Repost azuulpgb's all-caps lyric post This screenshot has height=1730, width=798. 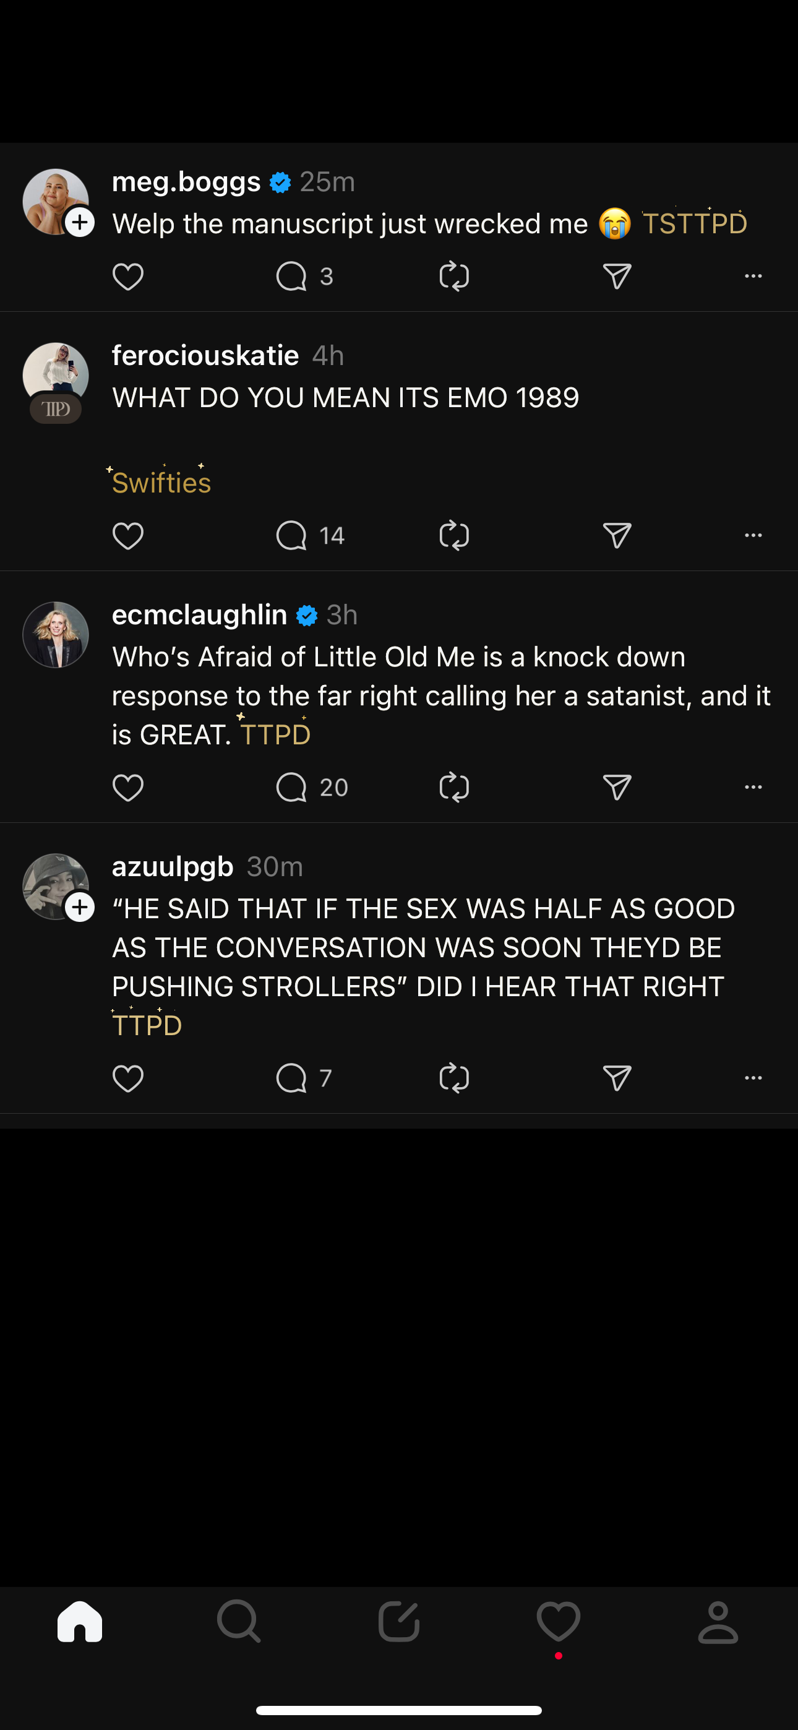click(454, 1078)
